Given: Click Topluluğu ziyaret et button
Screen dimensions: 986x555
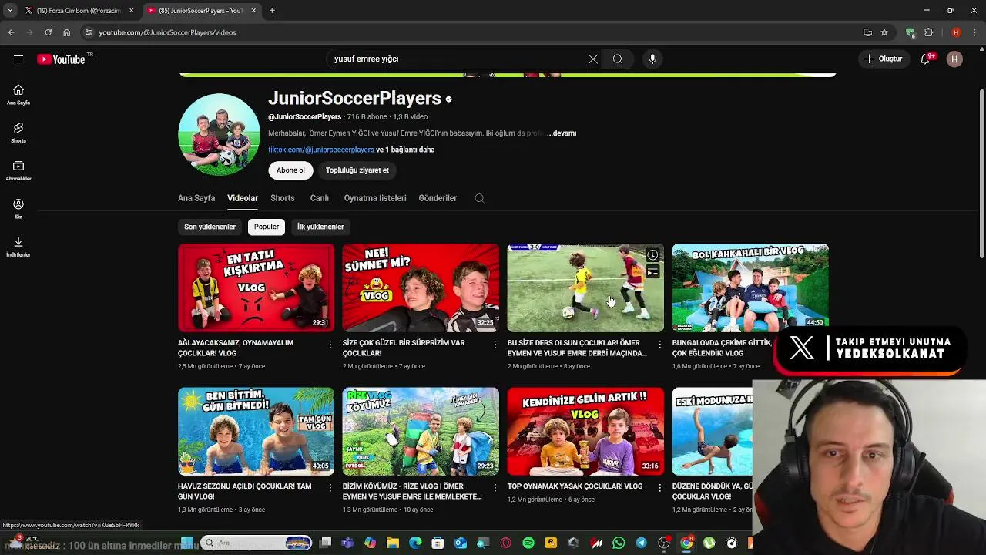Looking at the screenshot, I should [357, 170].
